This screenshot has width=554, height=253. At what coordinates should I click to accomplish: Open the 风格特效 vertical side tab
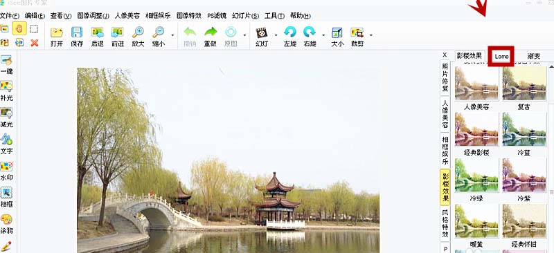pyautogui.click(x=445, y=223)
